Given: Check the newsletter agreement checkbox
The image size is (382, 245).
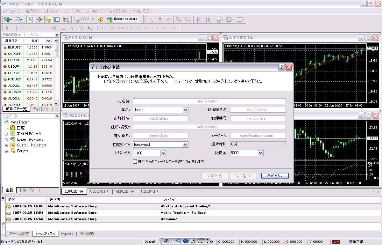Looking at the screenshot, I should click(x=135, y=162).
